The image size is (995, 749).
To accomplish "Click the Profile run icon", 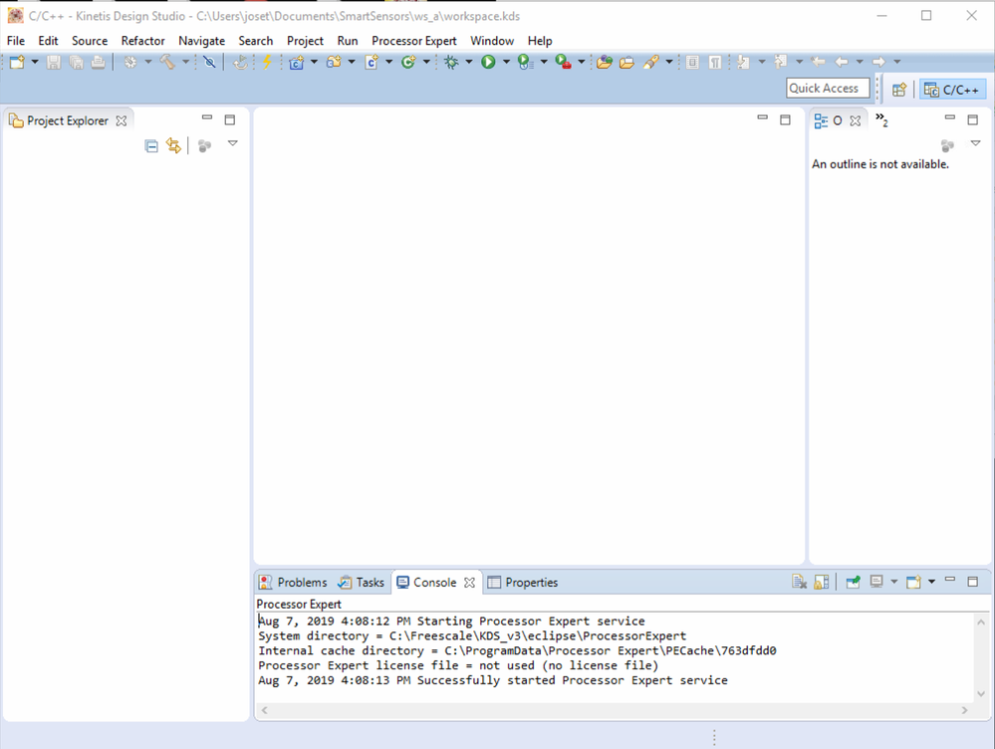I will click(526, 62).
